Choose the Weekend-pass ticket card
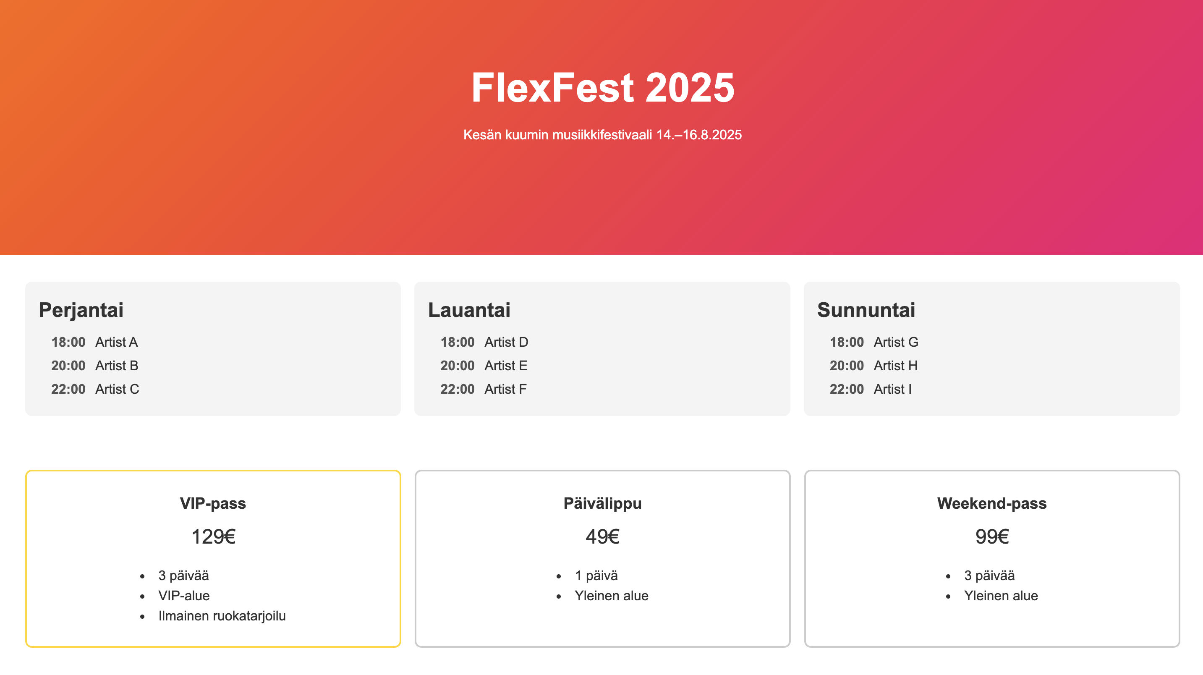Screen dimensions: 1203x675 (992, 558)
